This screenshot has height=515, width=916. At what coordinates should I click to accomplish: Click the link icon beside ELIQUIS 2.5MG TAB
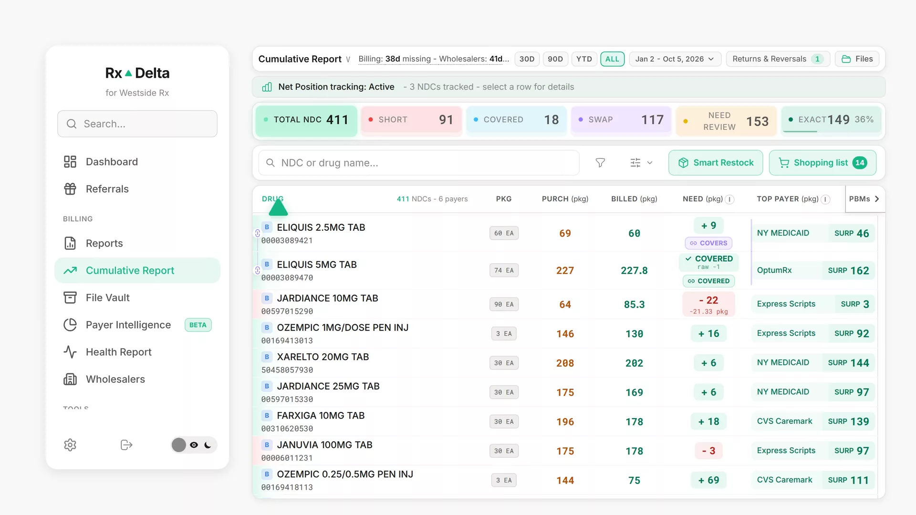click(x=257, y=233)
